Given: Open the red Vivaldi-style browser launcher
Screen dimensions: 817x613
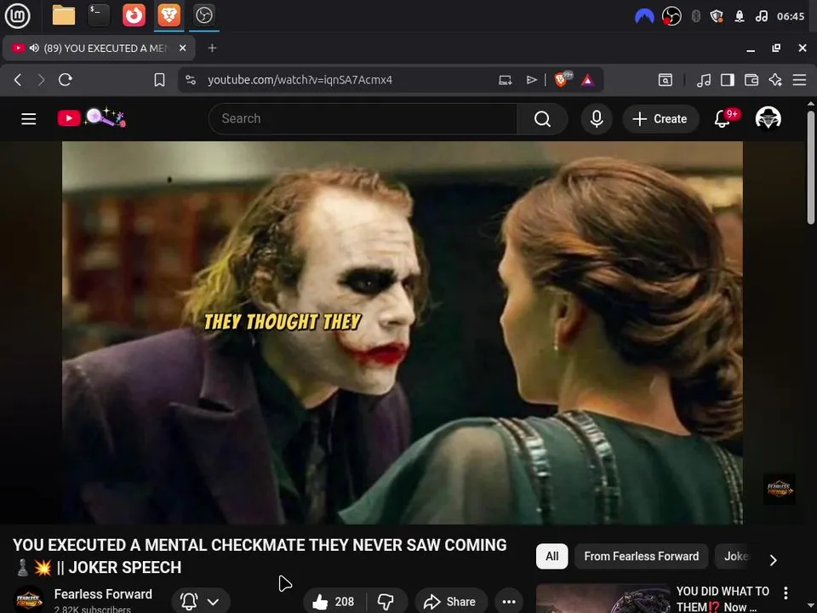Looking at the screenshot, I should [134, 15].
